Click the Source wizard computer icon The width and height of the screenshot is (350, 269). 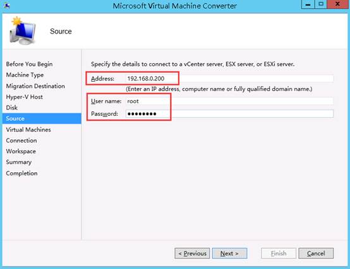tap(23, 31)
